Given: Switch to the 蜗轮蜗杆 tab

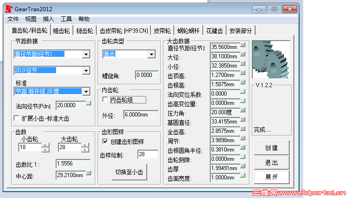Looking at the screenshot, I should pyautogui.click(x=188, y=31).
